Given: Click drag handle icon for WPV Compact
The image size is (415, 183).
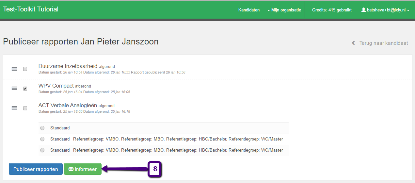Looking at the screenshot, I should 14,89.
